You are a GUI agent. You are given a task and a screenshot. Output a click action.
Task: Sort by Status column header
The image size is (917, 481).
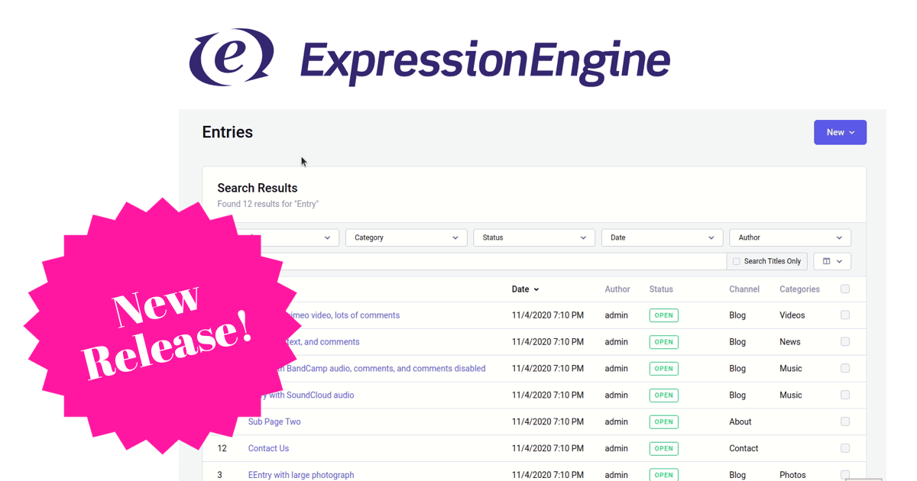(x=661, y=289)
